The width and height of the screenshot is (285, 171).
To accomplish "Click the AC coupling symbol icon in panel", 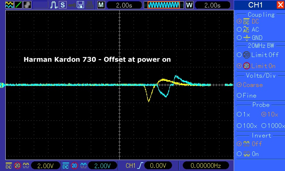I will click(x=246, y=30).
